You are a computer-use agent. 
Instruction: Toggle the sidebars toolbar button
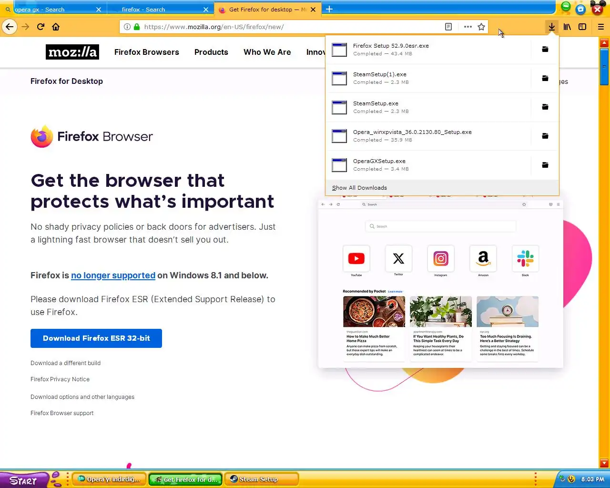(x=582, y=27)
